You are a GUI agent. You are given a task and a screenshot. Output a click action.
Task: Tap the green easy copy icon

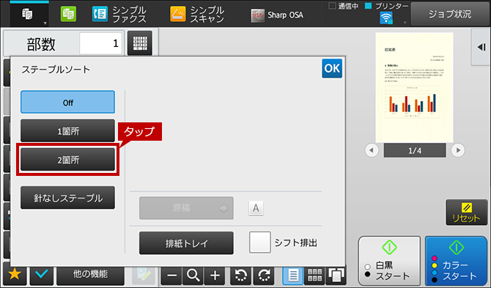click(68, 15)
